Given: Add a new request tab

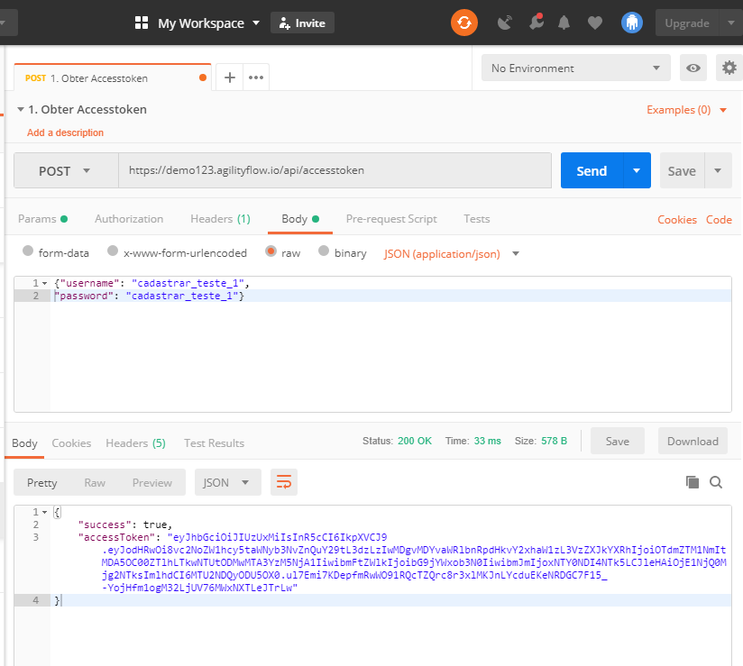Looking at the screenshot, I should [x=230, y=78].
